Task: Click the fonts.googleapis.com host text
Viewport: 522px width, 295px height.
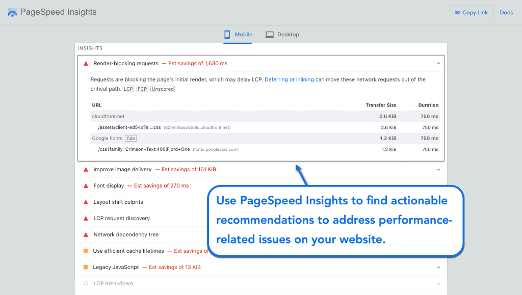Action: (x=216, y=150)
